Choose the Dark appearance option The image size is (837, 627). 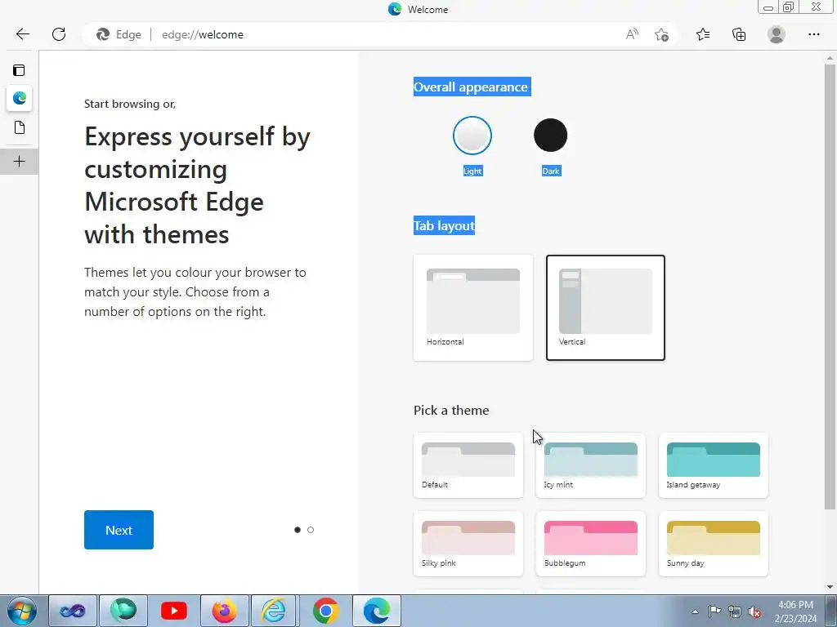click(550, 136)
